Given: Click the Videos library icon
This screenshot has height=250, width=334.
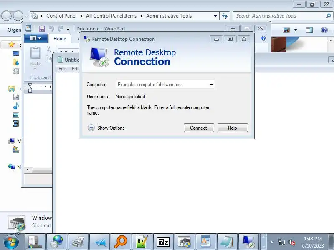Looking at the screenshot, I should coord(16,123).
